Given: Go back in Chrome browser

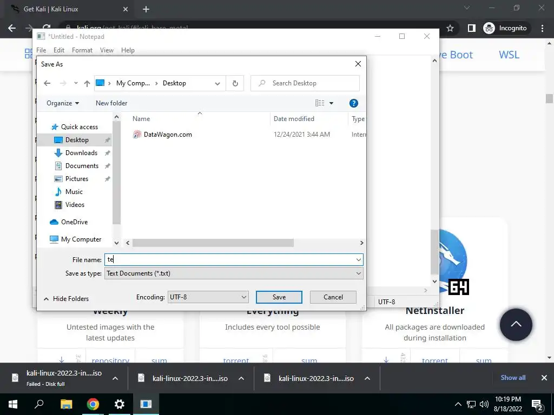Looking at the screenshot, I should (12, 28).
